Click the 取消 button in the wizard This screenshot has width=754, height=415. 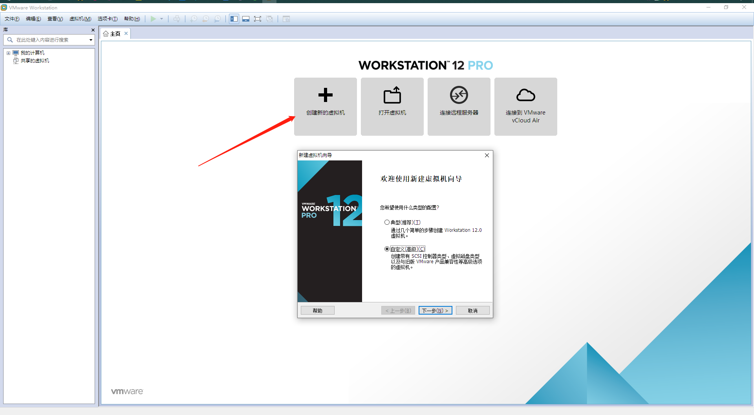tap(473, 311)
